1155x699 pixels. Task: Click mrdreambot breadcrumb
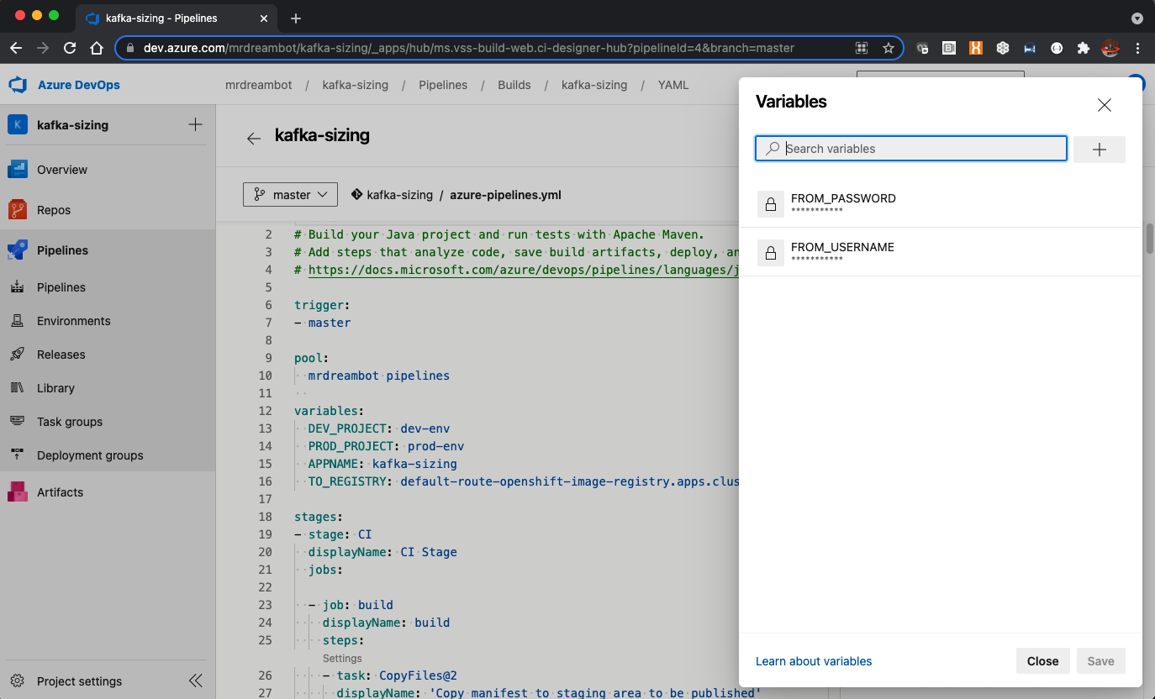pyautogui.click(x=259, y=85)
